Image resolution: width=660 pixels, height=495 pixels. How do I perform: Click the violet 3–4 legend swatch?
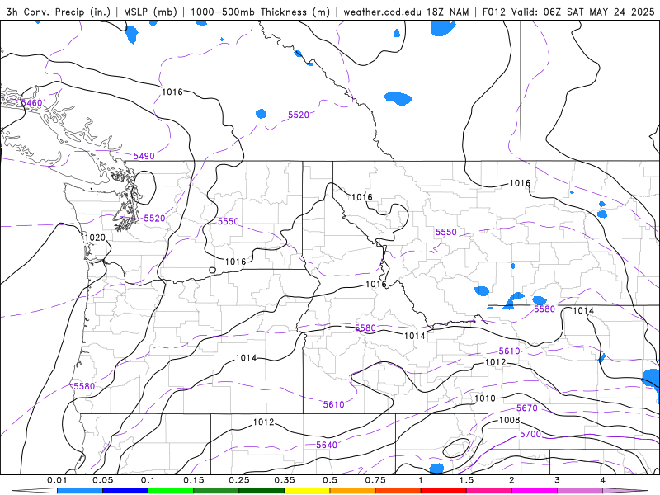click(x=580, y=491)
